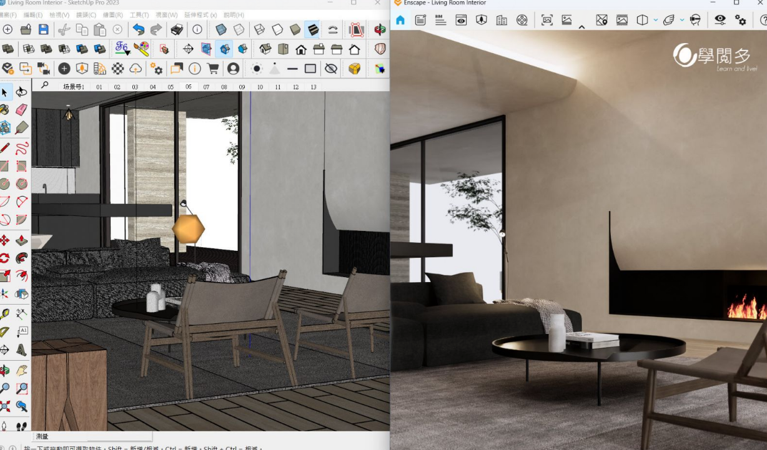This screenshot has height=450, width=767.
Task: Toggle Enscape VR headset mode
Action: [x=695, y=20]
